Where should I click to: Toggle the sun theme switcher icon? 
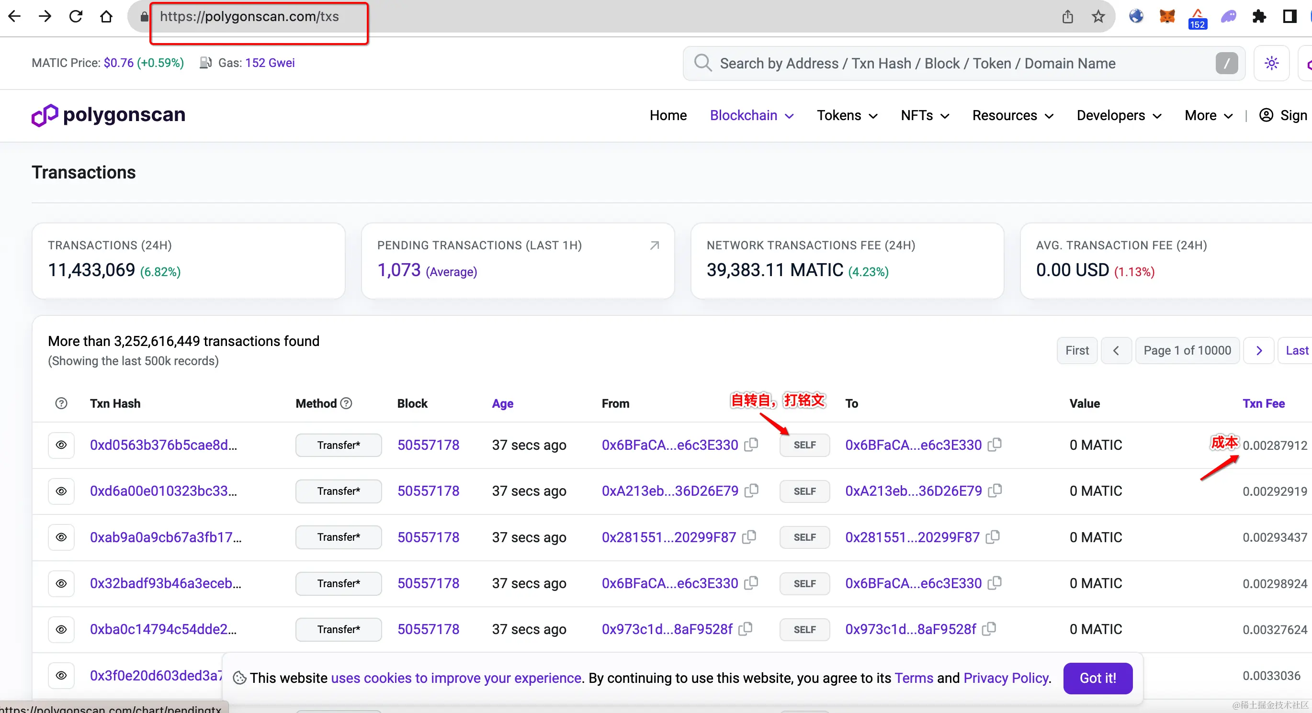pos(1271,63)
